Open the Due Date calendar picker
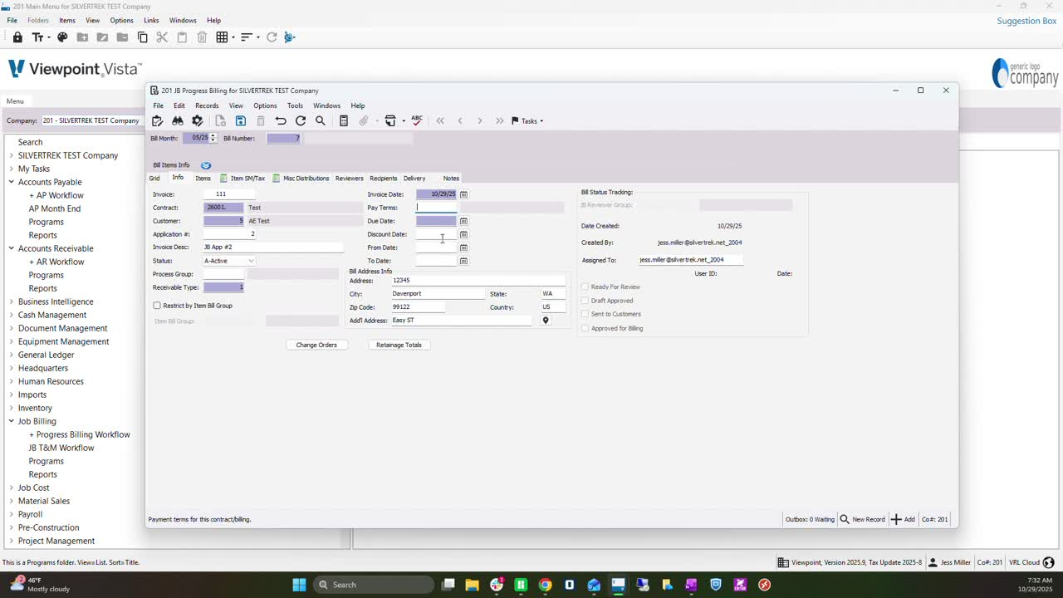The height and width of the screenshot is (598, 1063). tap(463, 221)
